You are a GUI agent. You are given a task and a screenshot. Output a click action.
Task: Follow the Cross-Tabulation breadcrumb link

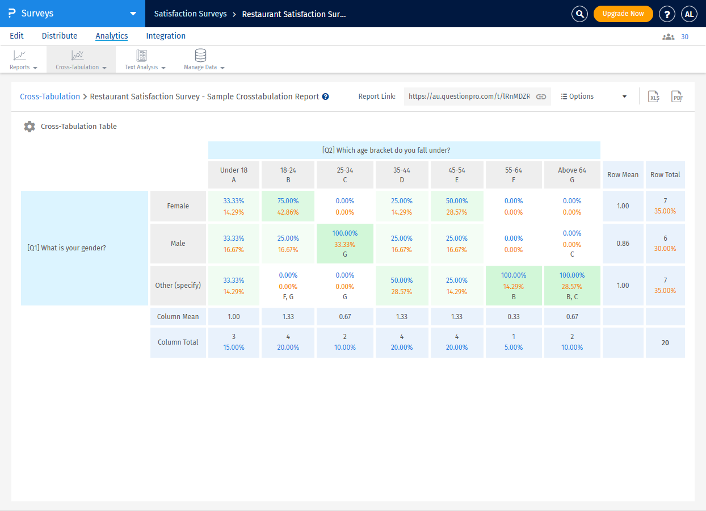click(x=50, y=97)
